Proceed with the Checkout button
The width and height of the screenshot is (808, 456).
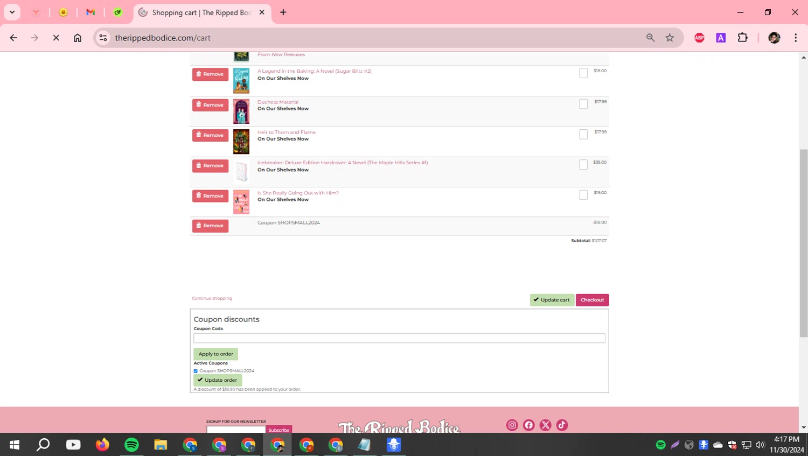click(x=592, y=300)
